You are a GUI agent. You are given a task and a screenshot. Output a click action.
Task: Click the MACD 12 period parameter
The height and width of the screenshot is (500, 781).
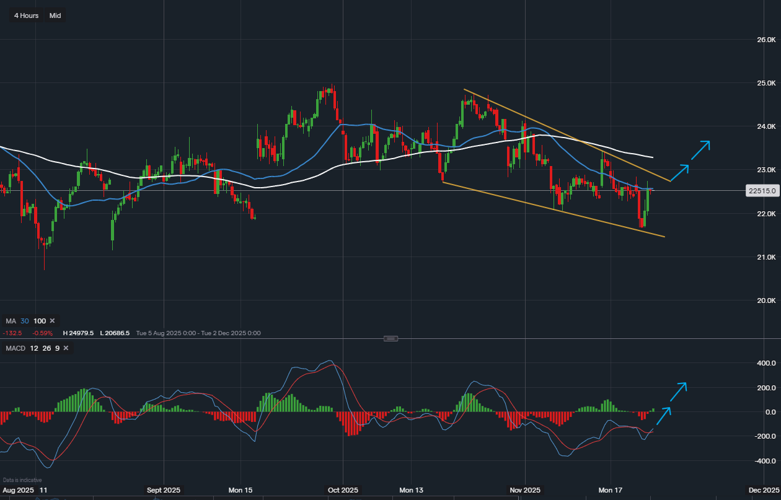click(x=34, y=348)
